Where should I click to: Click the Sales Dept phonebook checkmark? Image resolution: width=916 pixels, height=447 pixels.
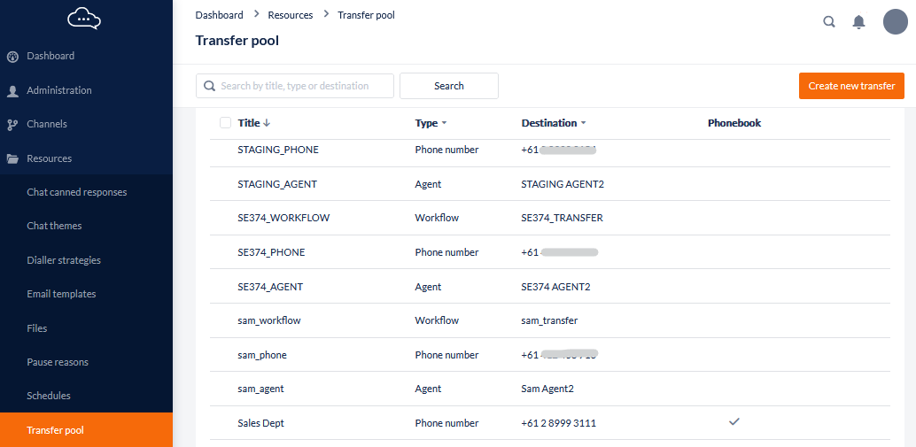[x=734, y=422]
